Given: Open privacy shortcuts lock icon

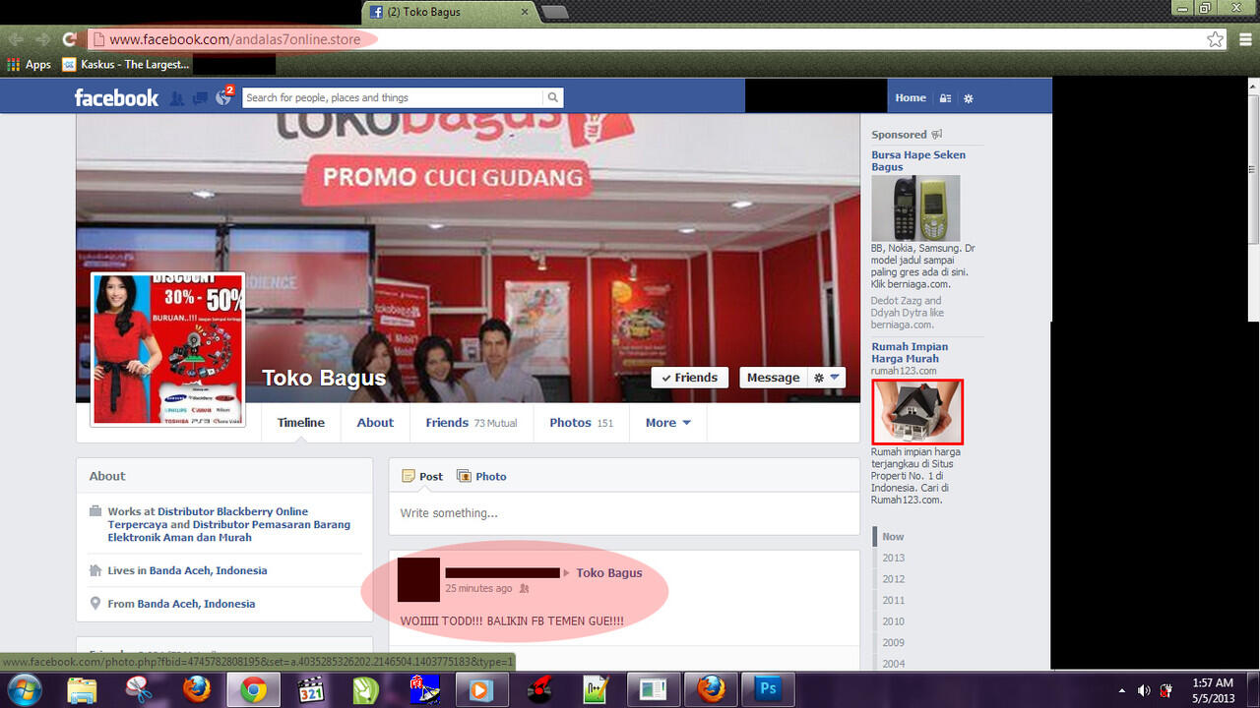Looking at the screenshot, I should [x=945, y=98].
